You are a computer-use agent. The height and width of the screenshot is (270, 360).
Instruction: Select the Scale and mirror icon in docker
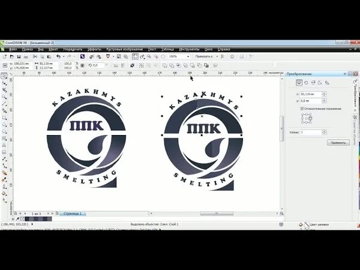pyautogui.click(x=313, y=83)
